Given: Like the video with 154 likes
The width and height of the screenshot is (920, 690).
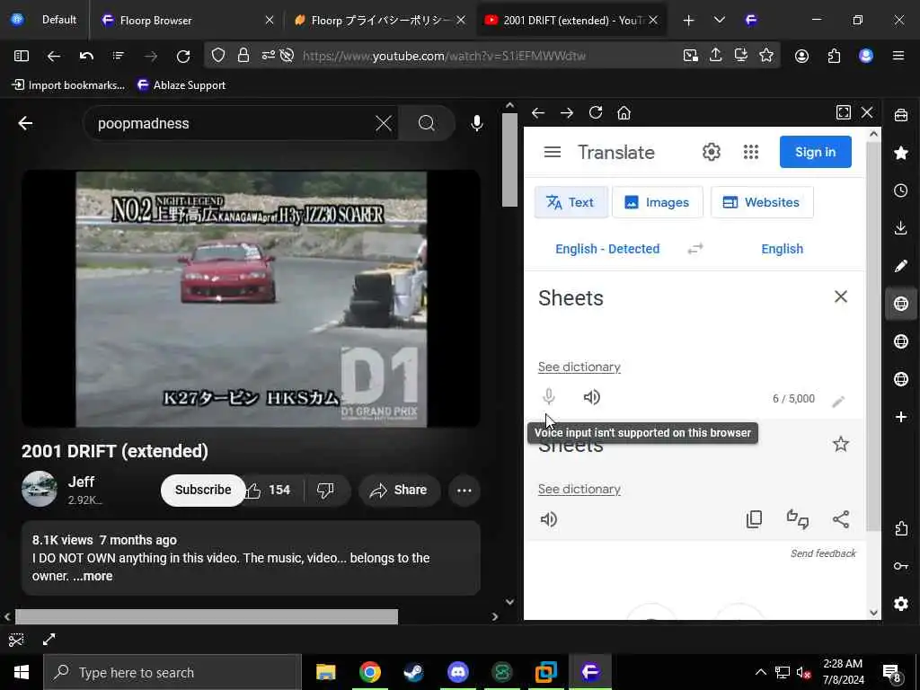Looking at the screenshot, I should point(268,490).
